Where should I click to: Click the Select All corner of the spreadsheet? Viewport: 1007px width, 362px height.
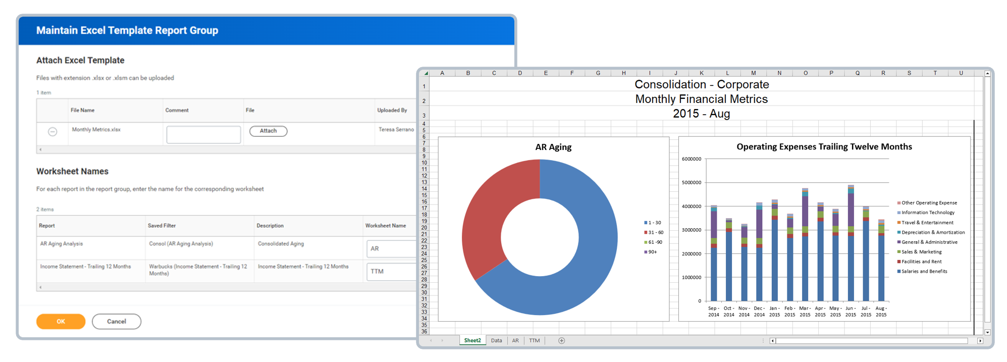425,73
